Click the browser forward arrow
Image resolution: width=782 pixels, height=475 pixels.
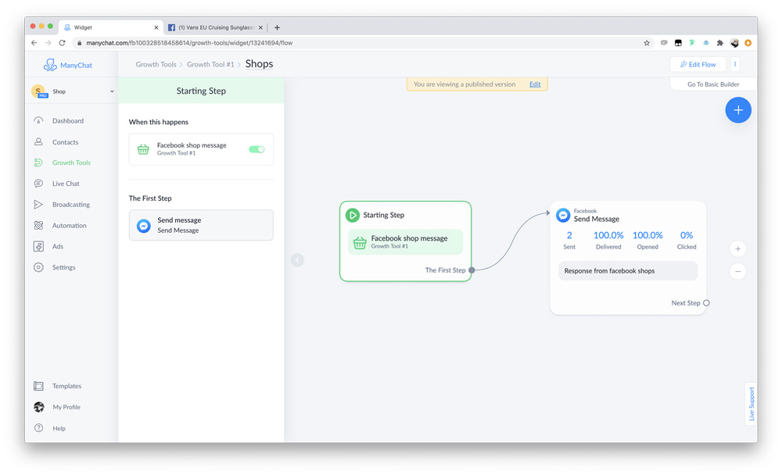pyautogui.click(x=48, y=43)
